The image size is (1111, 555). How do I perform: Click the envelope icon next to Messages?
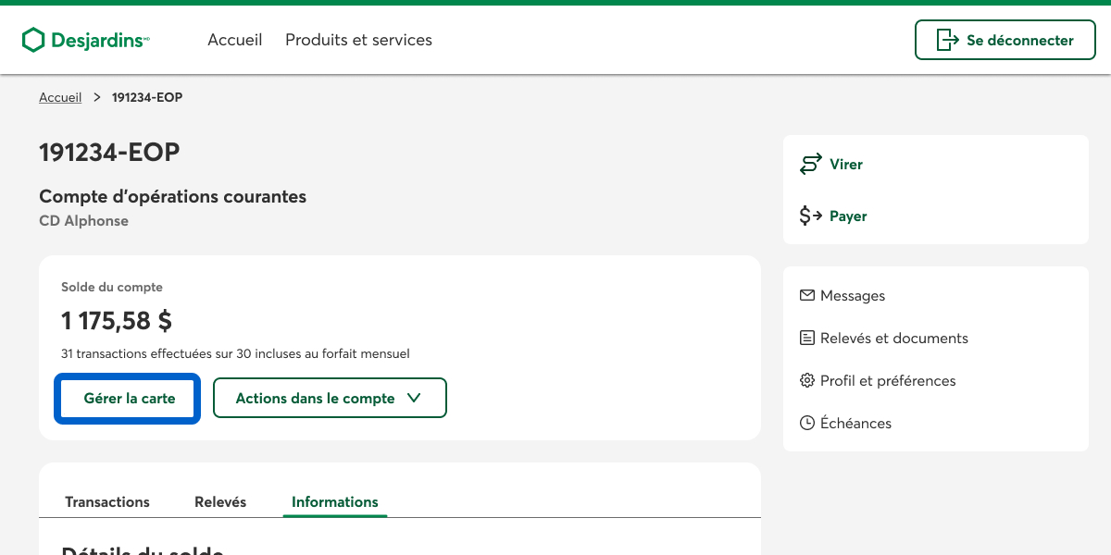pyautogui.click(x=807, y=296)
